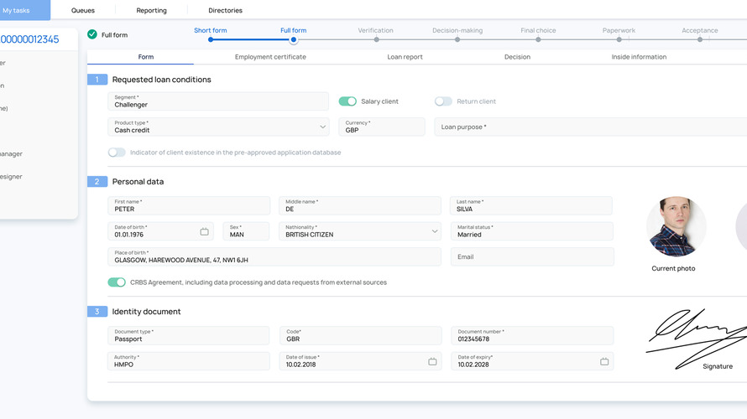
Task: Jump to Final choice stage marker
Action: [x=538, y=39]
